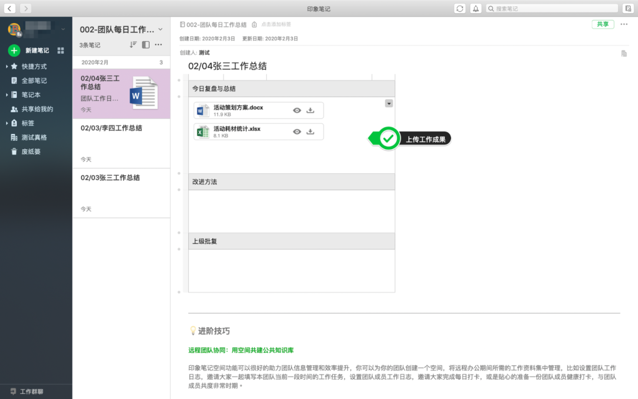Open 共享给我的 in the sidebar

37,109
